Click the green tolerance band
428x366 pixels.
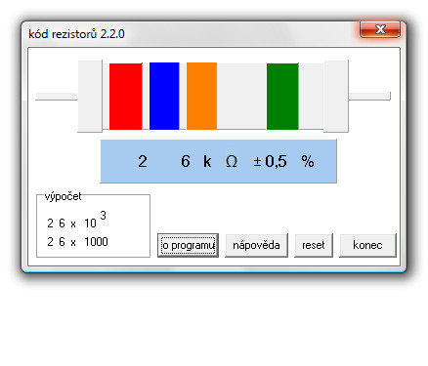tap(282, 97)
